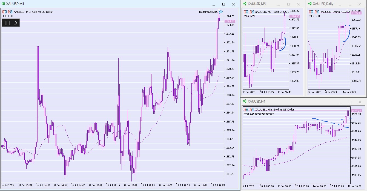Maximize the XAUUSD,M5 window

point(288,4)
